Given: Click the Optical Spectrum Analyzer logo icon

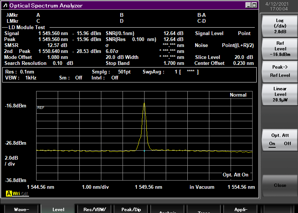Looking at the screenshot, I should click(x=5, y=5).
